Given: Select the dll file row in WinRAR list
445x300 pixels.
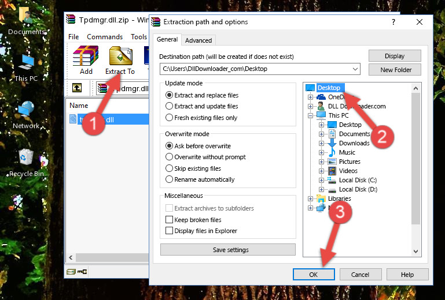Looking at the screenshot, I should coord(108,119).
